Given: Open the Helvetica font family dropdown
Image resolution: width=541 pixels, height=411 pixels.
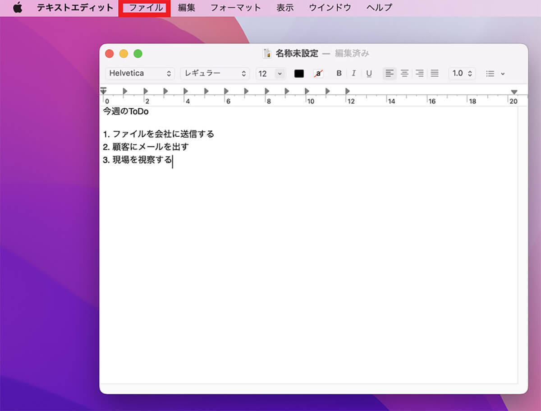Looking at the screenshot, I should click(140, 73).
